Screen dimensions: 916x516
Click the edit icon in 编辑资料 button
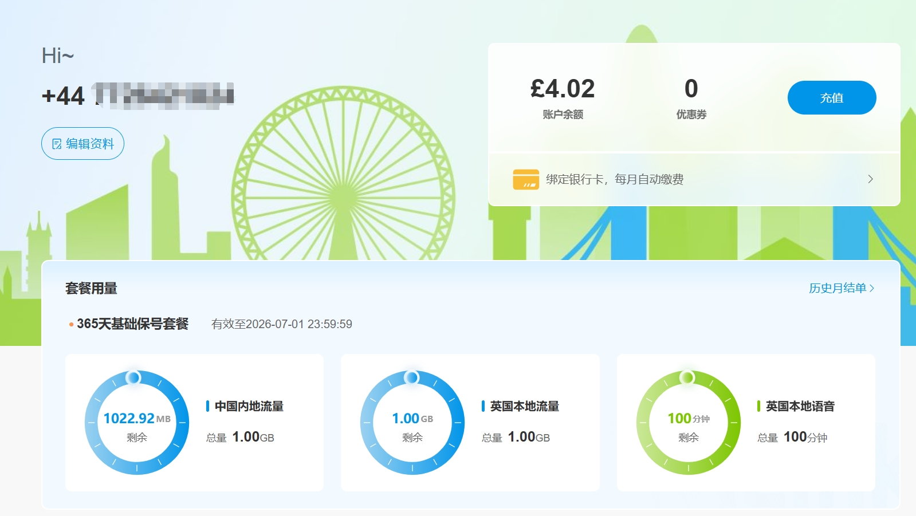pos(57,144)
